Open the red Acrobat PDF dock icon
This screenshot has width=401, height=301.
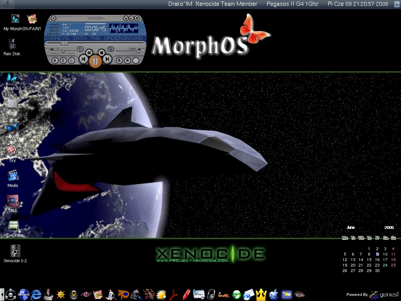[173, 295]
